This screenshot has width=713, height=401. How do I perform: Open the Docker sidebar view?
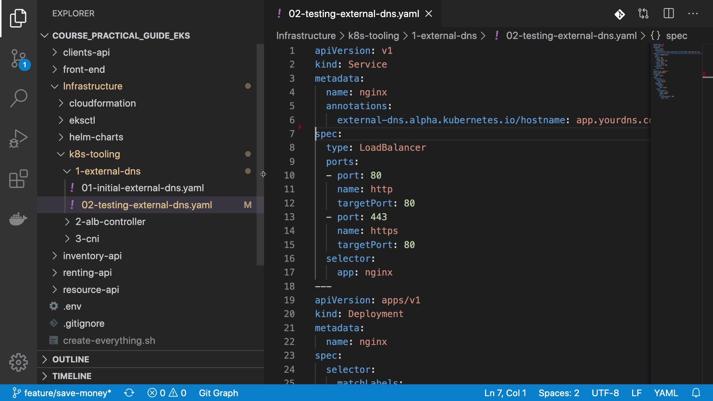click(x=19, y=219)
